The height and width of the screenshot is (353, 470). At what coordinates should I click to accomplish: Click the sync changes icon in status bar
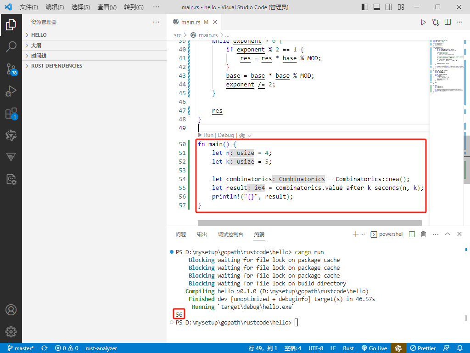click(x=45, y=348)
